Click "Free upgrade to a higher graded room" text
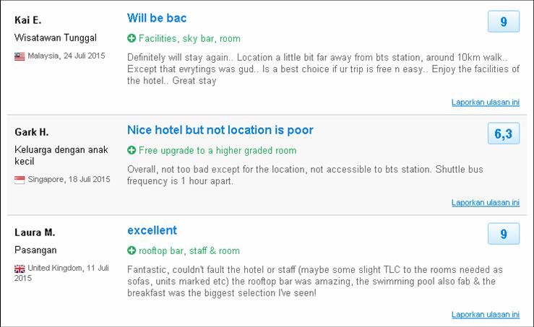 coord(218,150)
